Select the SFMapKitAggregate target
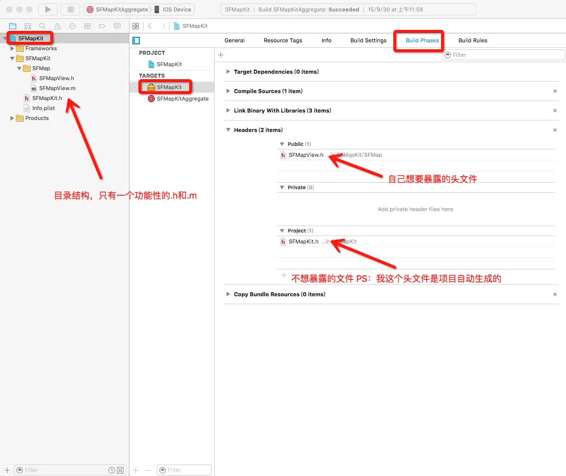The image size is (566, 476). coord(178,99)
